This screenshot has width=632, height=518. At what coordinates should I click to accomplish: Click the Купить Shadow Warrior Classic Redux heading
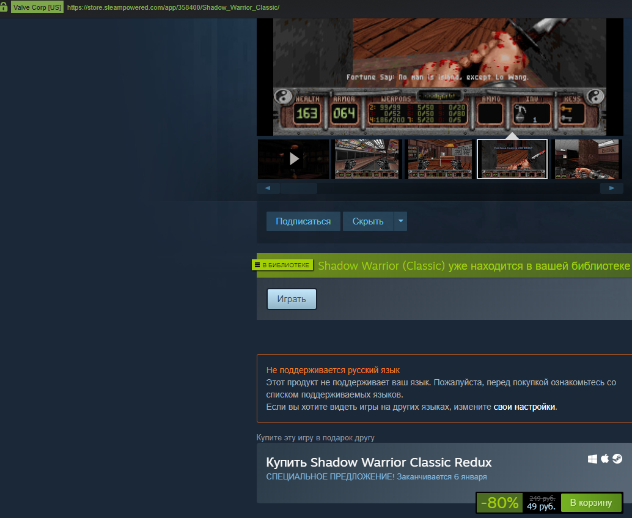(379, 462)
